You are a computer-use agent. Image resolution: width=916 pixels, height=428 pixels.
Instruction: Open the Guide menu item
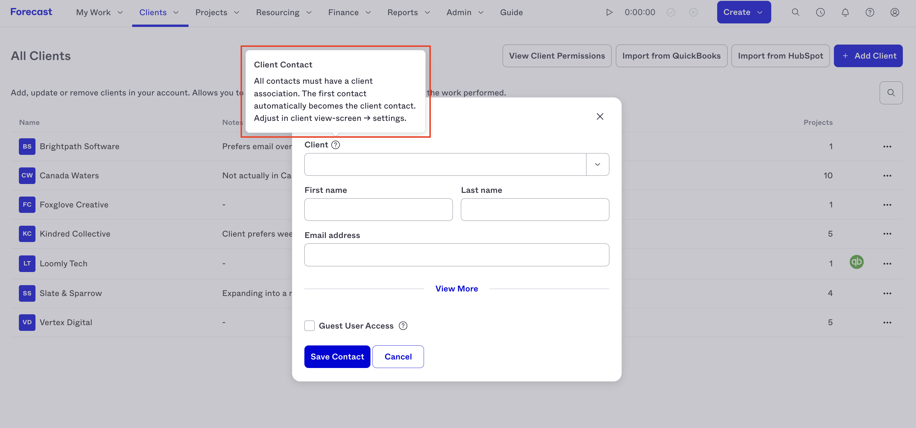(511, 13)
